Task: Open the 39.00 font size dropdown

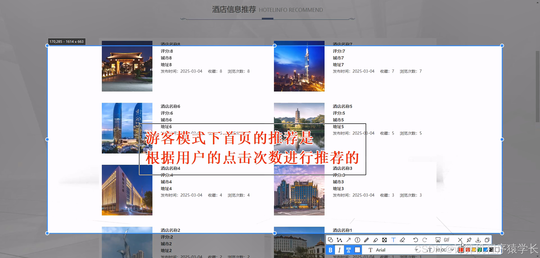Action: pyautogui.click(x=440, y=250)
